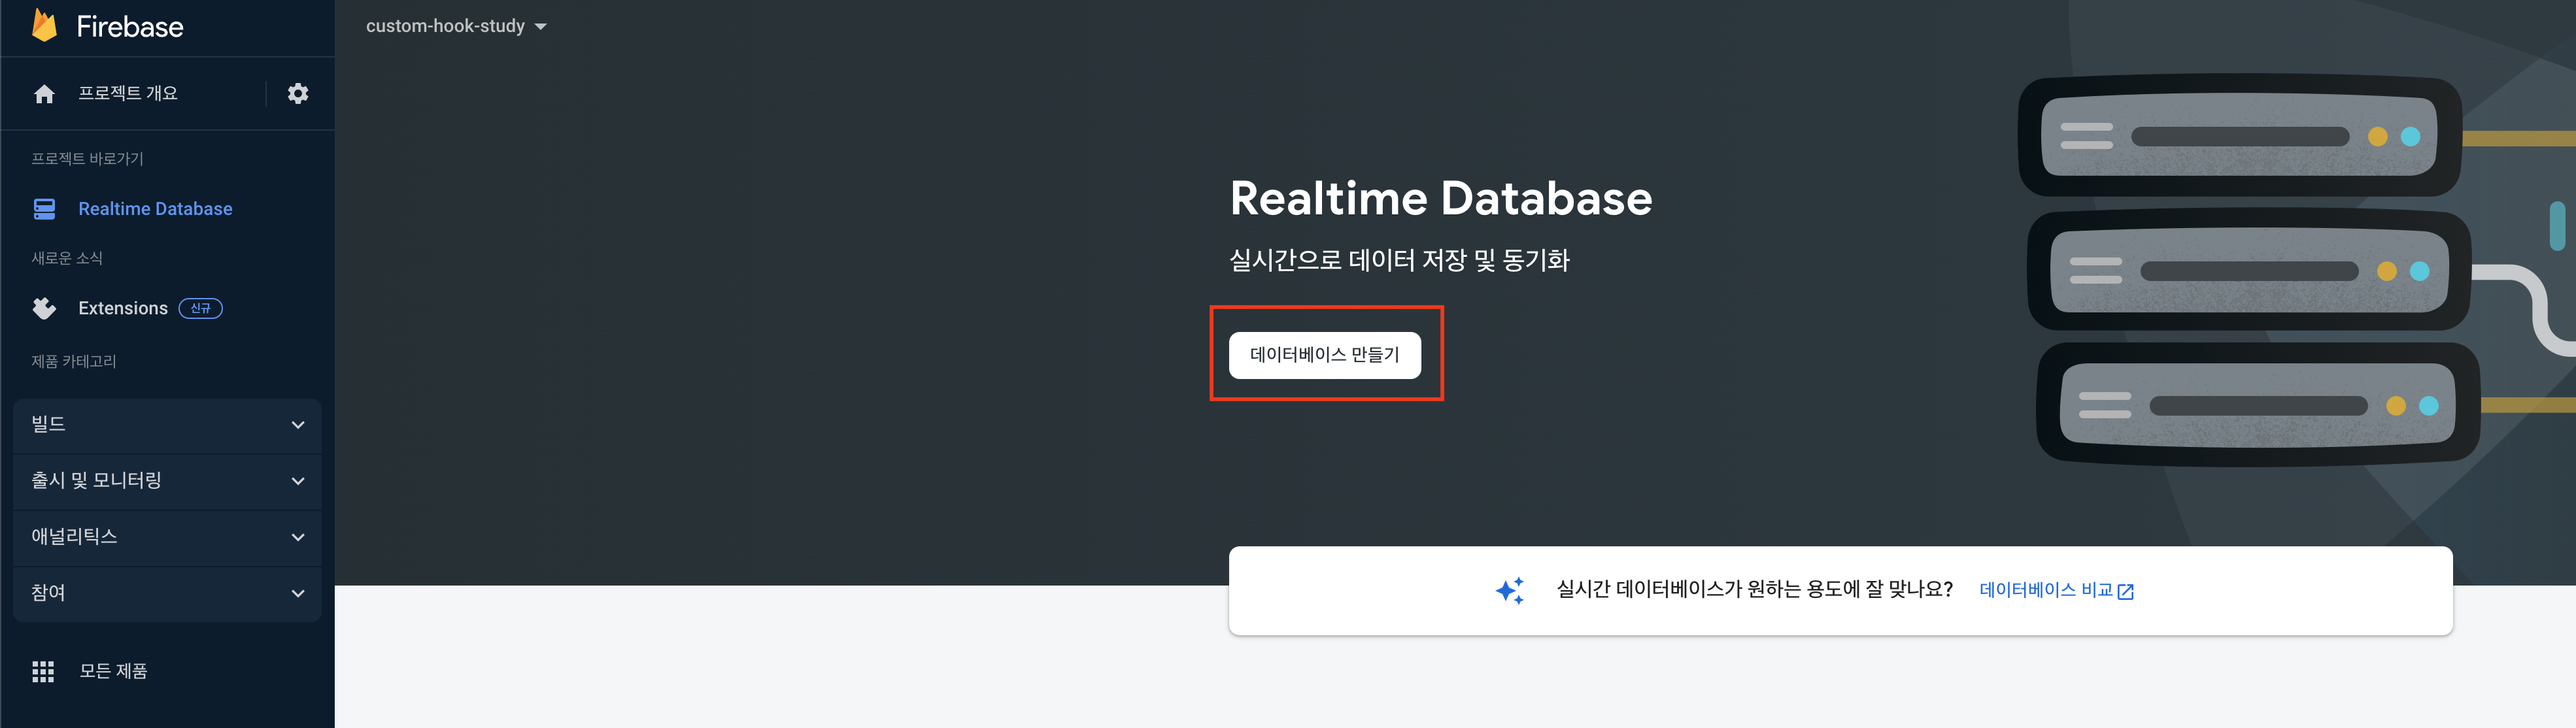Open the custom-hook-study project dropdown
The width and height of the screenshot is (2576, 728).
[456, 27]
